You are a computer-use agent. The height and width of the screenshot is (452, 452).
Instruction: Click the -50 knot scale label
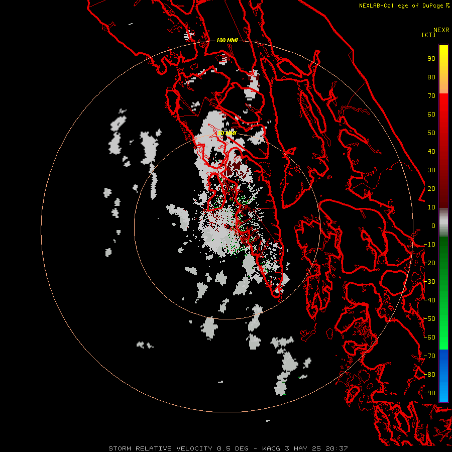click(429, 319)
